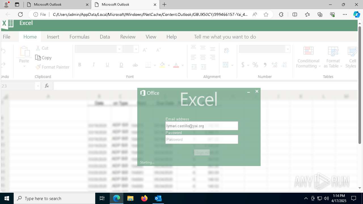Expand the Borders dropdown arrow

pos(155,65)
